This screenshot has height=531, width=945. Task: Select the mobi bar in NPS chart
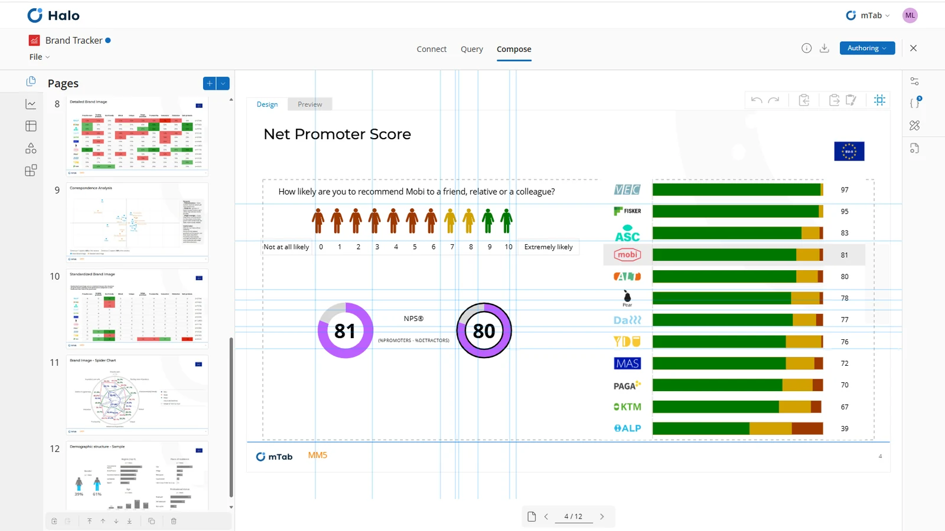[x=738, y=255]
